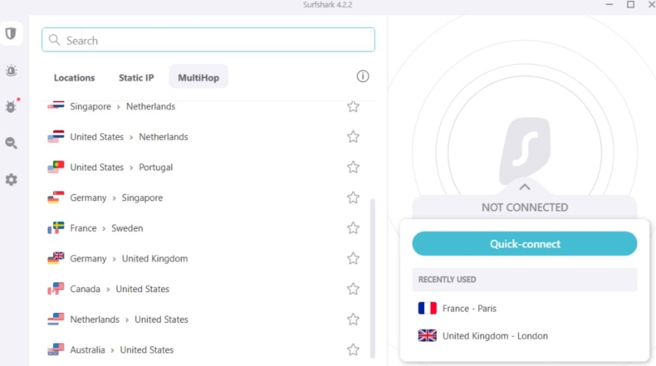Star the Canada > United States route
The width and height of the screenshot is (656, 366).
[353, 289]
